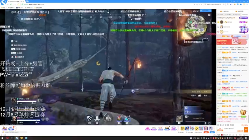The width and height of the screenshot is (249, 140).
Task: Open the Windows notification center icon
Action: [247, 138]
